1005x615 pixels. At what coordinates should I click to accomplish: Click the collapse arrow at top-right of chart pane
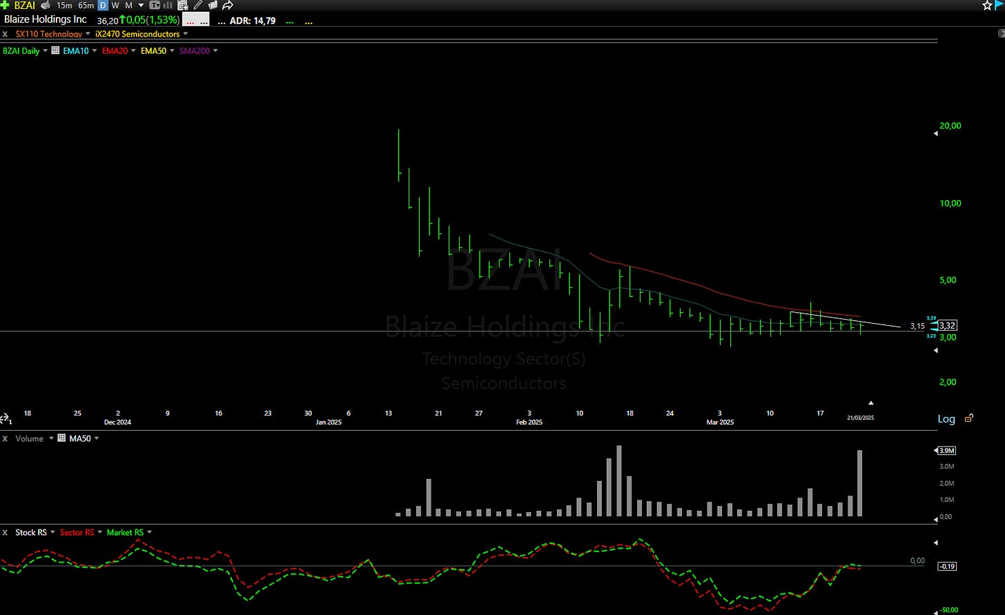[x=1000, y=33]
